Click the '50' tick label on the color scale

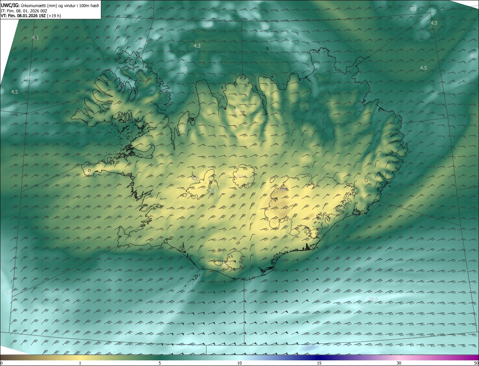pyautogui.click(x=476, y=363)
